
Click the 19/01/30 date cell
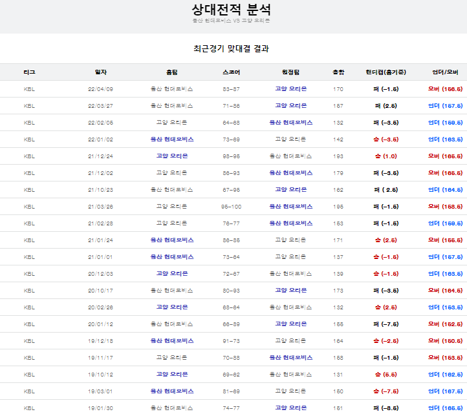(101, 408)
